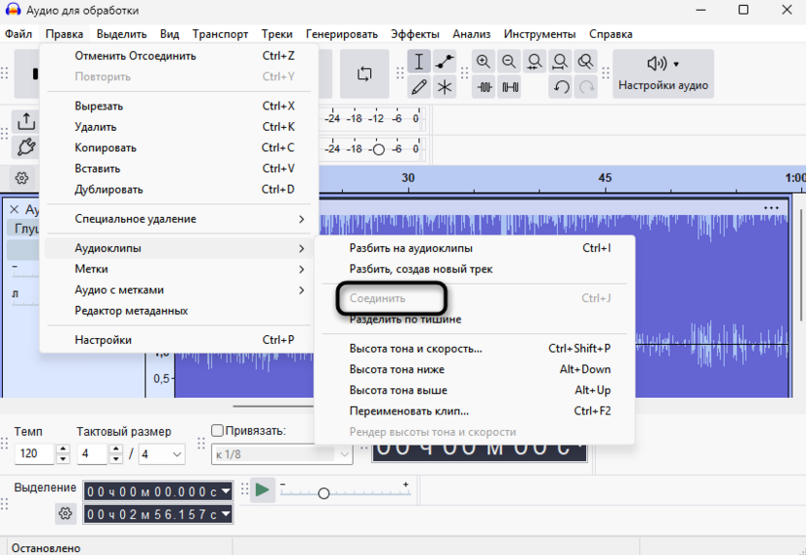Select the Envelope tool
Viewport: 806px width, 555px height.
445,62
